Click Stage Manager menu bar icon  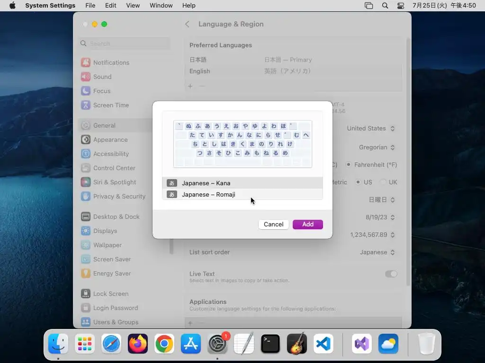pos(368,6)
